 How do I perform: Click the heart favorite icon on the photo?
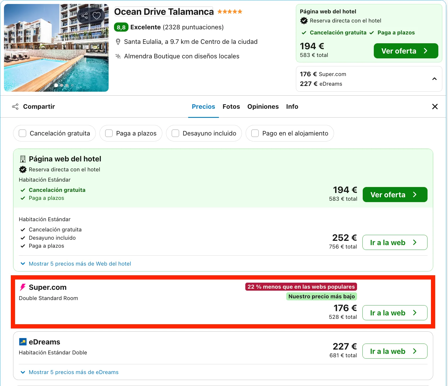tap(97, 16)
